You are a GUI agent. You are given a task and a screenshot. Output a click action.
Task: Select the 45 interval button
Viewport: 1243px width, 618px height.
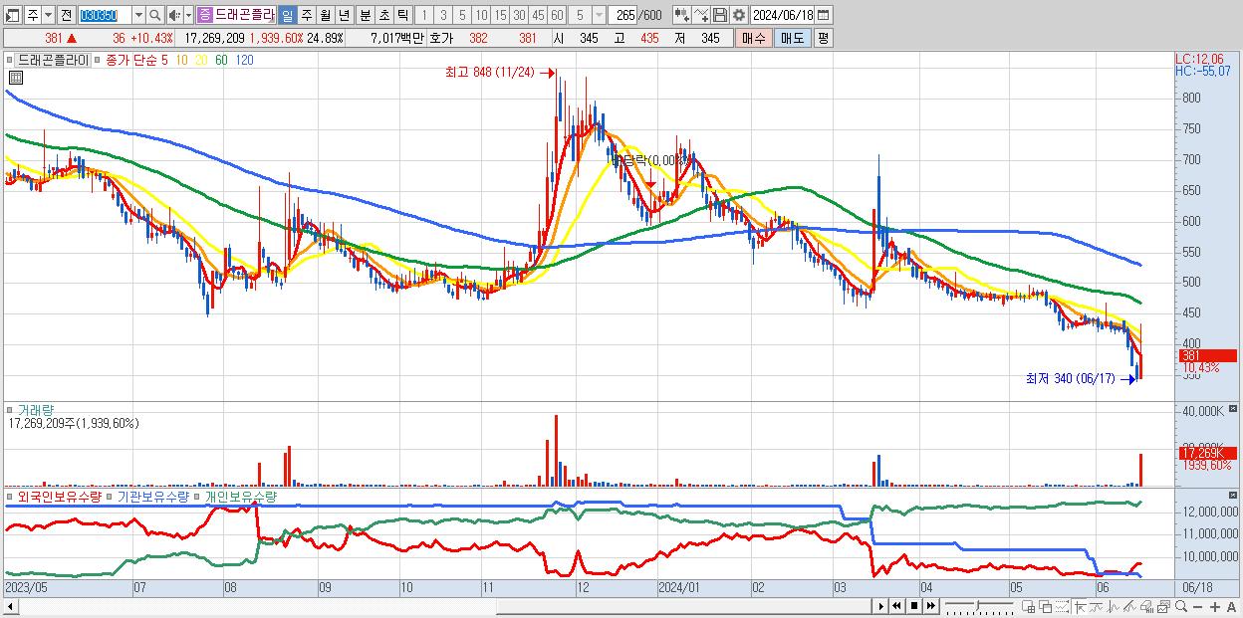(x=538, y=15)
